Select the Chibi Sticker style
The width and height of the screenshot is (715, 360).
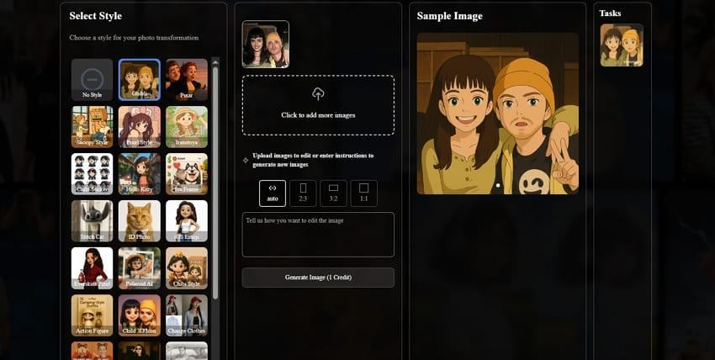[x=93, y=174]
